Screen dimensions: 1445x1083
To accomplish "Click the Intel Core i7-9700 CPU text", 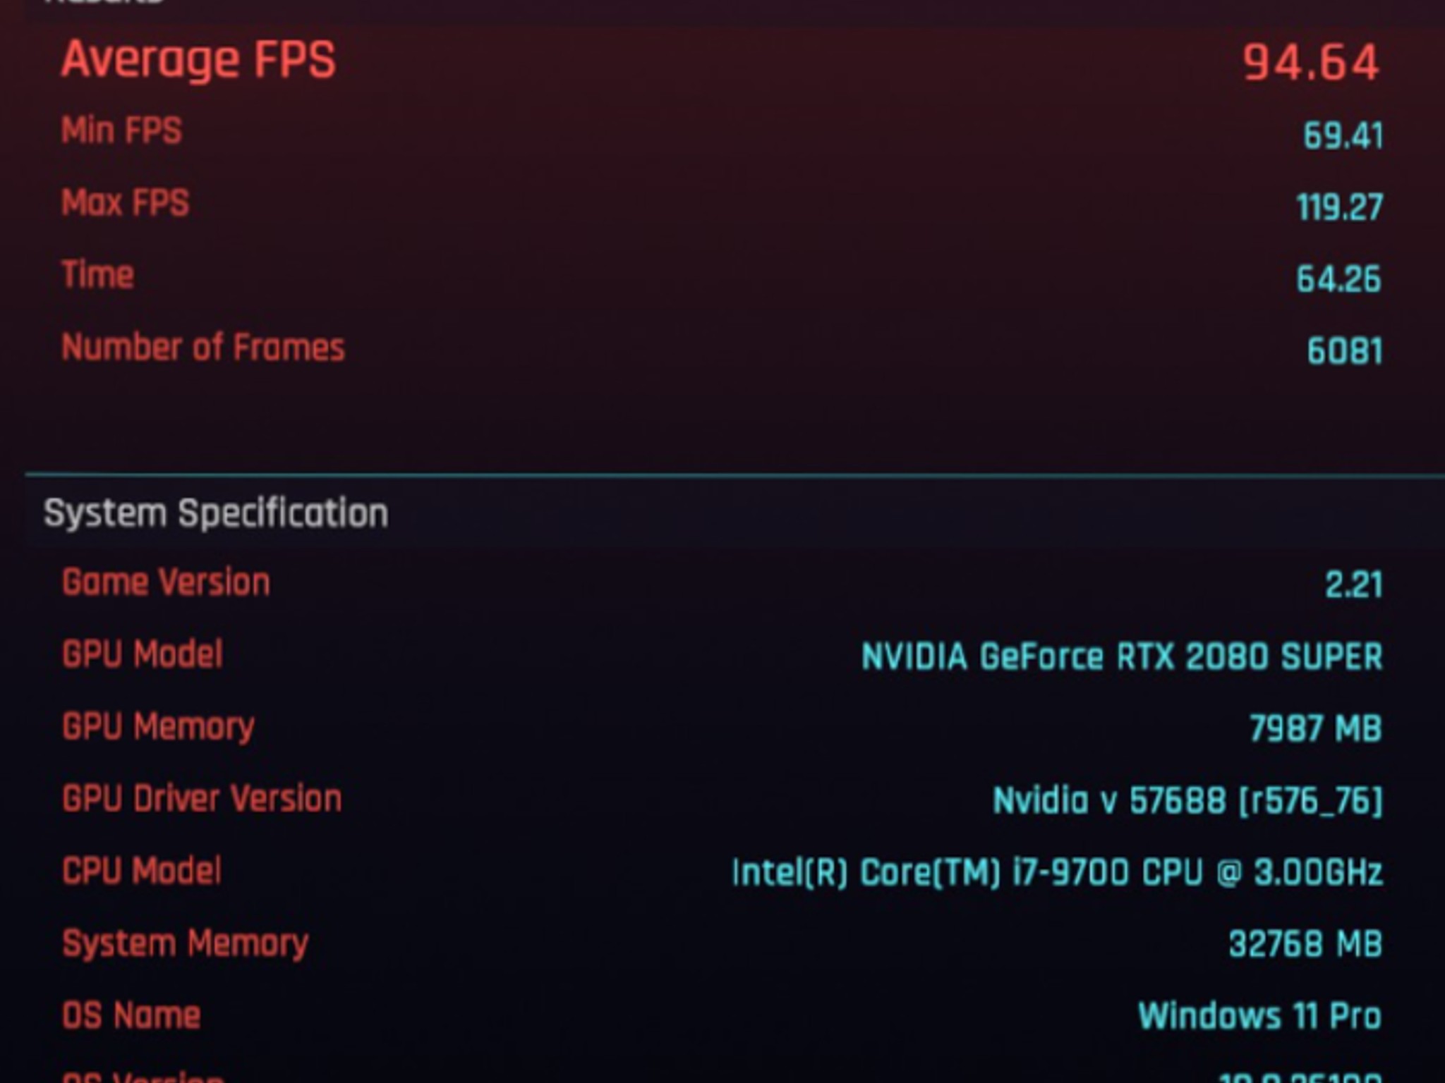I will pyautogui.click(x=1058, y=871).
